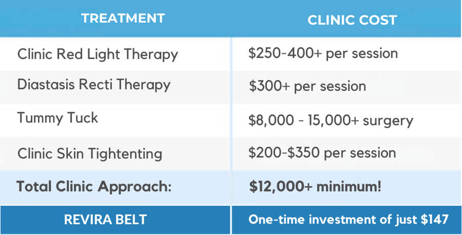Select the Diastasis Recti Therapy row label
The width and height of the screenshot is (462, 235).
click(x=94, y=85)
